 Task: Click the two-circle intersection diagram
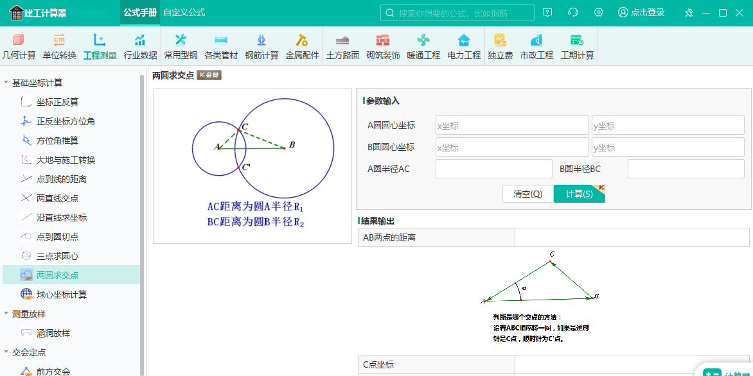pyautogui.click(x=252, y=166)
